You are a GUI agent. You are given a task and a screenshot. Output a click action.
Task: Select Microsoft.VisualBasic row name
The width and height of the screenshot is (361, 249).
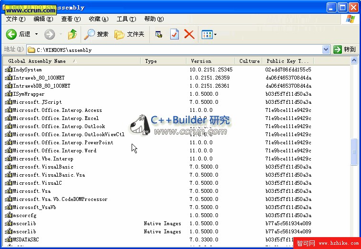pyautogui.click(x=43, y=167)
